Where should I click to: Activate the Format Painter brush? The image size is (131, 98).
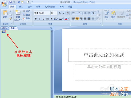tap(10, 19)
